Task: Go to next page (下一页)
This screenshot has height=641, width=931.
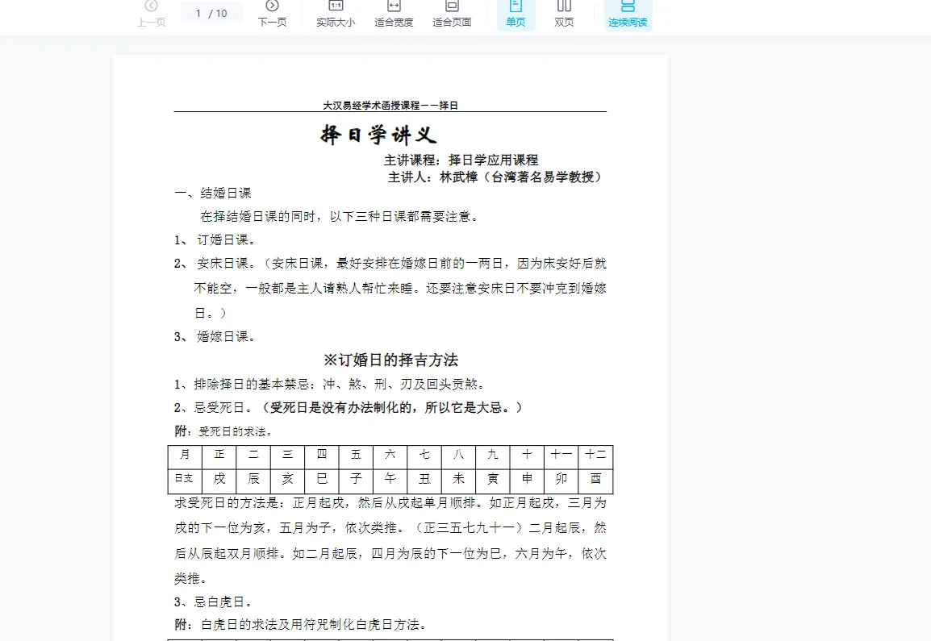Action: point(273,15)
